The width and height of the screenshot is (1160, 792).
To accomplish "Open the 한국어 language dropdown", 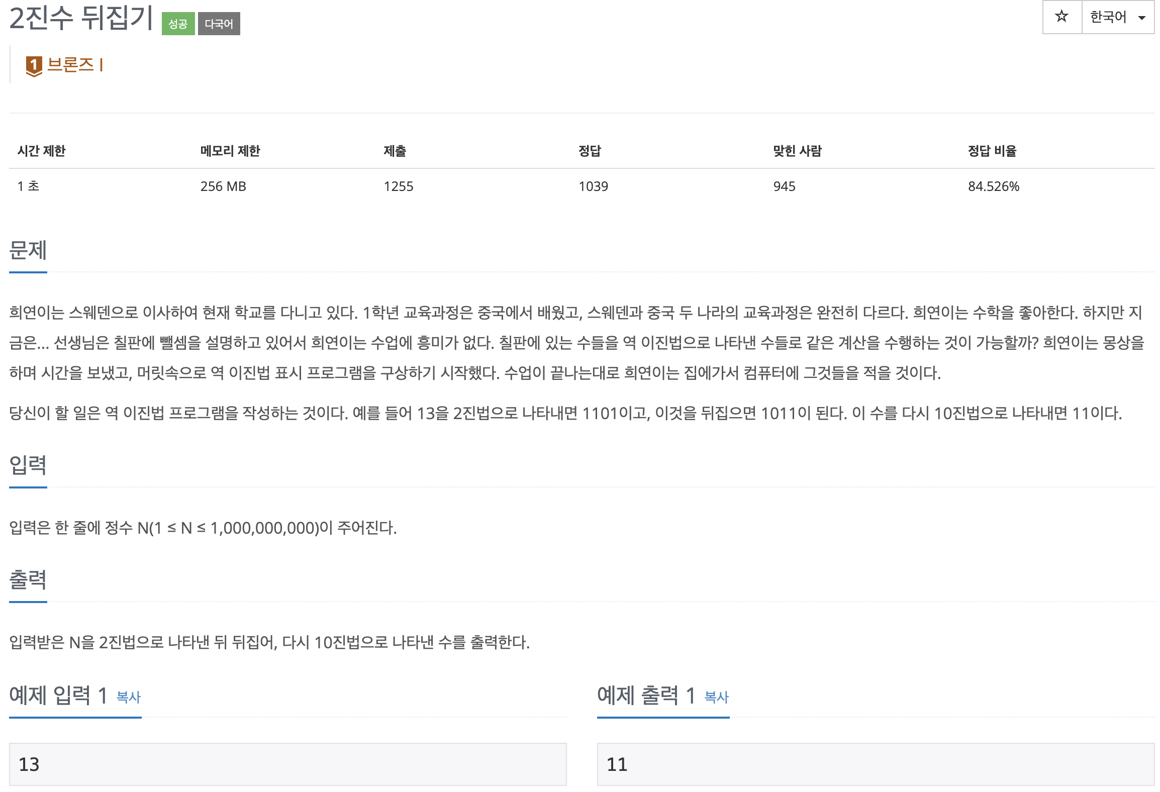I will (1118, 17).
